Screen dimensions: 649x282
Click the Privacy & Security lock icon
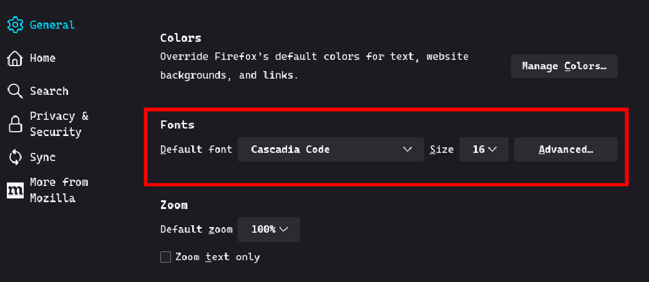tap(16, 124)
